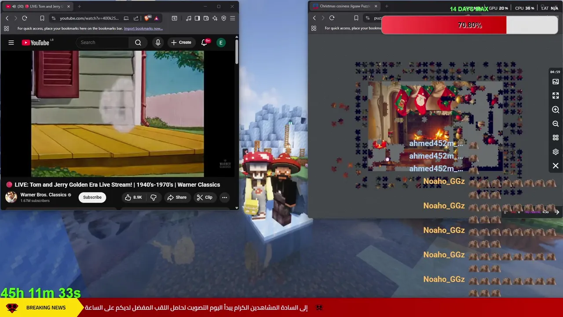Subscribe to Warner Bros. Classics
The image size is (563, 317).
[x=92, y=197]
